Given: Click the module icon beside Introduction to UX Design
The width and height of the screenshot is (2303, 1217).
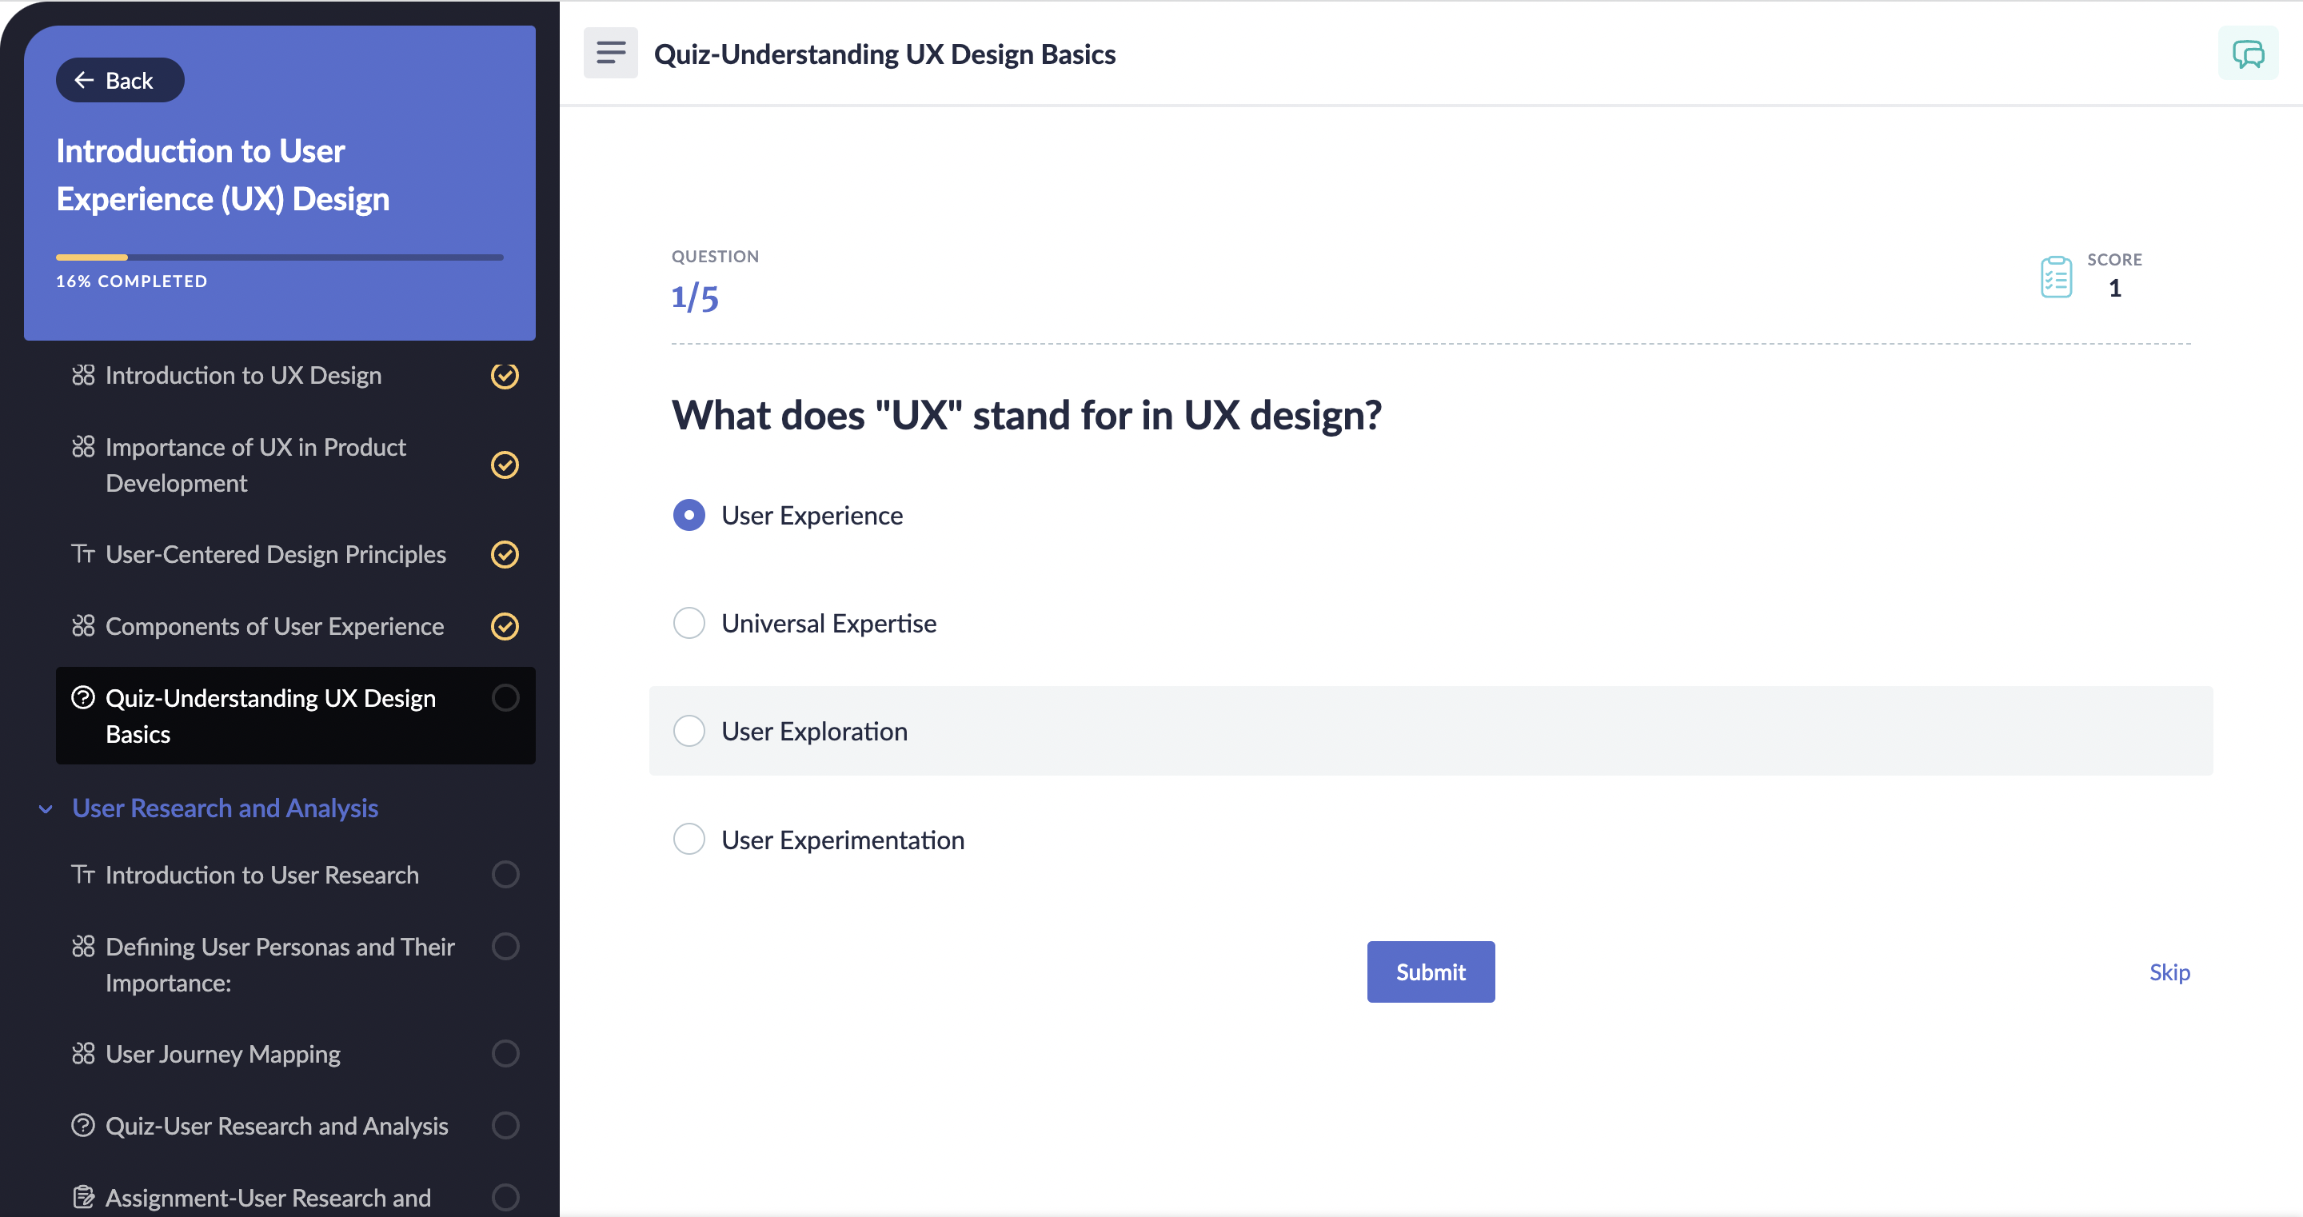Looking at the screenshot, I should (83, 376).
